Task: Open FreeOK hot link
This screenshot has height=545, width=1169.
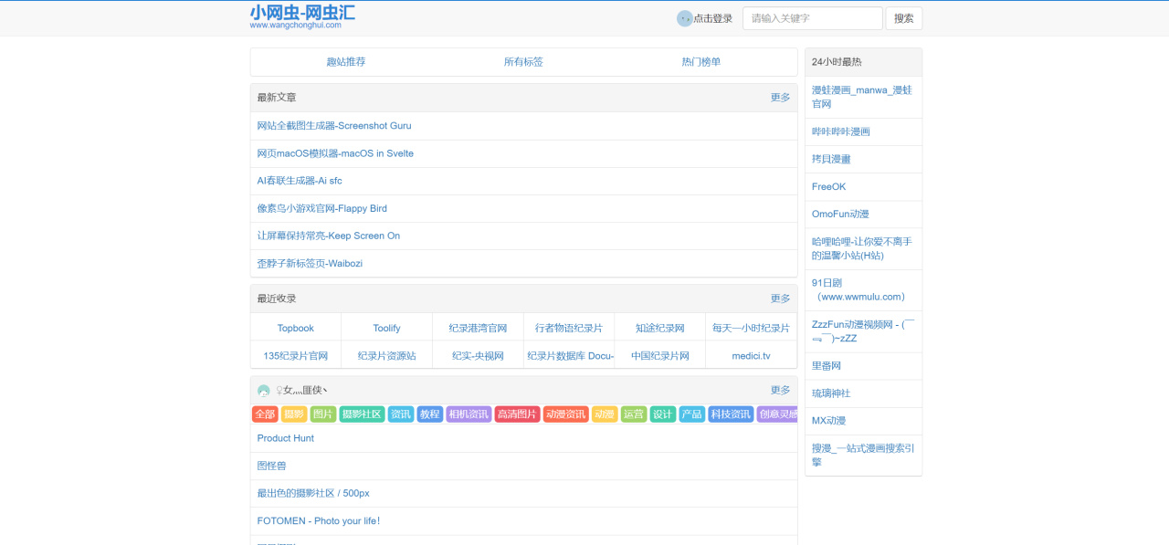Action: click(829, 186)
